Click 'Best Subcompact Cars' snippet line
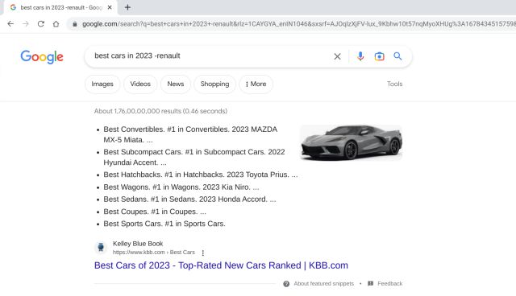516x296 pixels. [x=194, y=157]
